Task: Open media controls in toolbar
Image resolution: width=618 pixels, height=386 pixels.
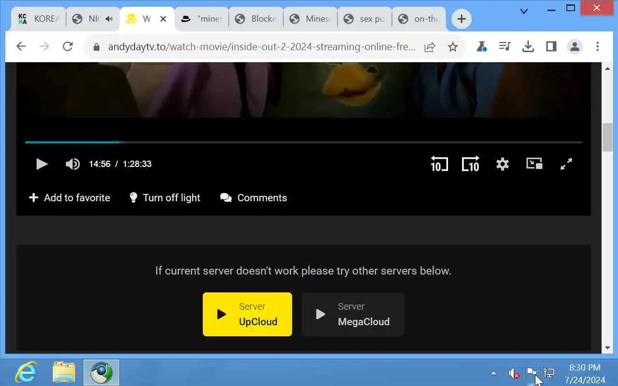Action: pyautogui.click(x=505, y=47)
